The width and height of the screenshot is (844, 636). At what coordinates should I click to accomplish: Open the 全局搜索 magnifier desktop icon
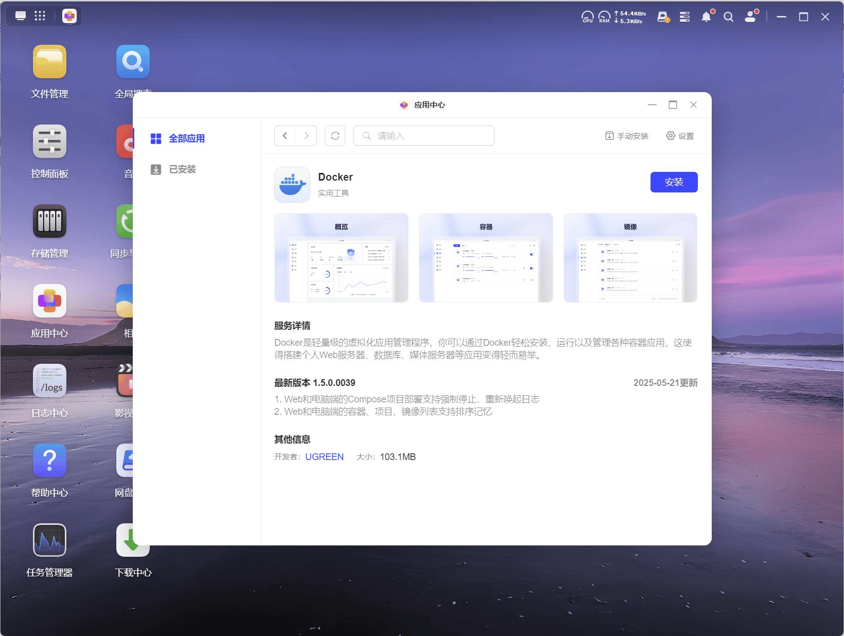tap(133, 62)
